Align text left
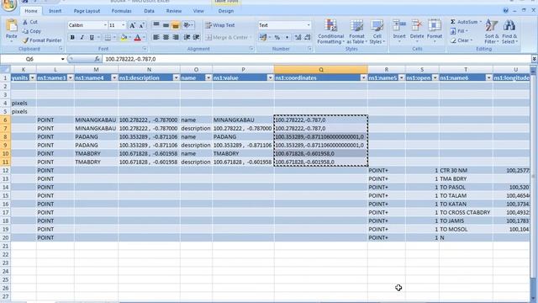Viewport: 538px width, 303px height. point(156,37)
